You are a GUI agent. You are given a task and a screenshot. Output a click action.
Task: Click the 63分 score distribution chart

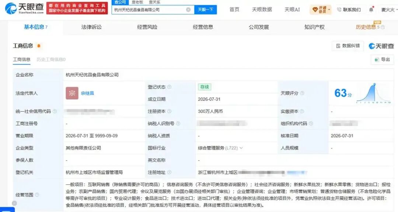373,93
